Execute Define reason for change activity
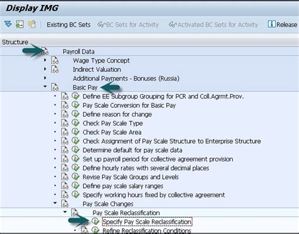Viewport: 299px width, 234px height. click(x=76, y=114)
